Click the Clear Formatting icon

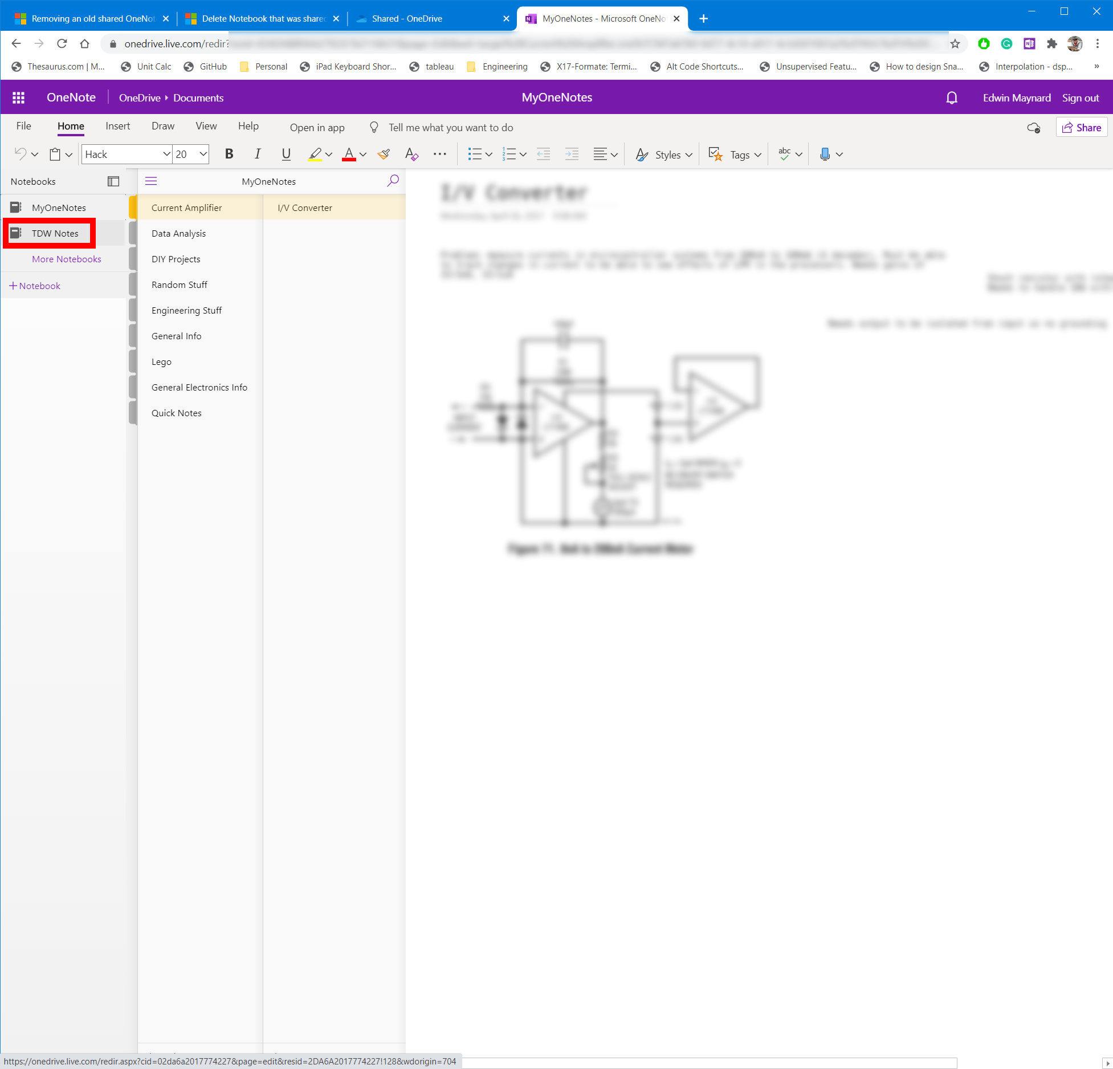tap(411, 154)
